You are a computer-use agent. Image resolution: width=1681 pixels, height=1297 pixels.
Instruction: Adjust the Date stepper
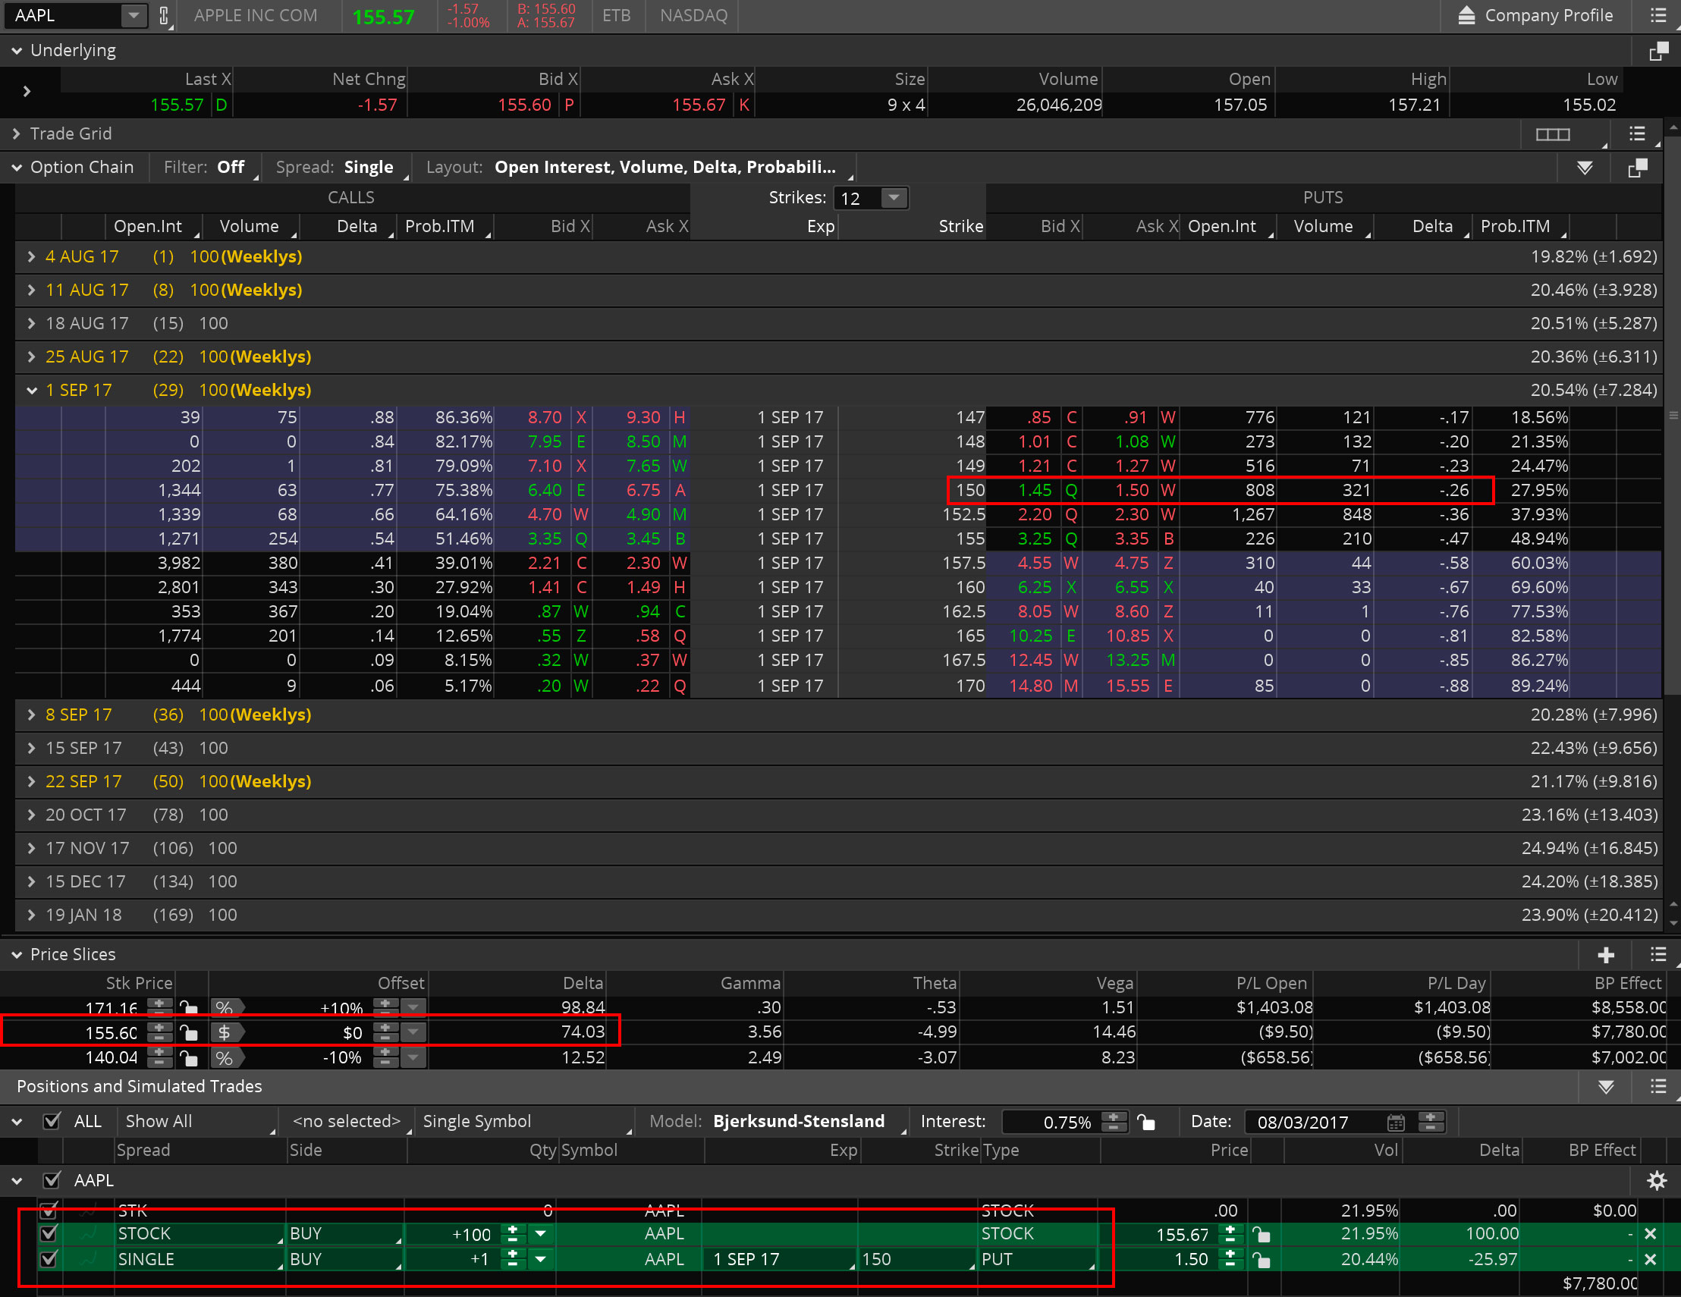tap(1430, 1123)
